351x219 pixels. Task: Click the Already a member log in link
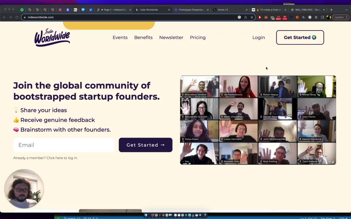(45, 158)
